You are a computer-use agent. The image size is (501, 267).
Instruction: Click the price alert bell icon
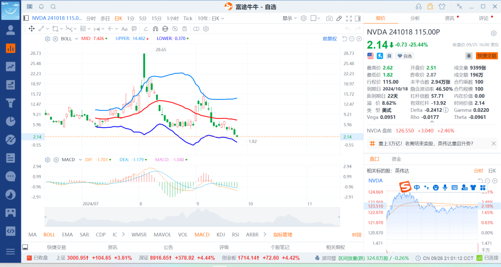(x=469, y=56)
